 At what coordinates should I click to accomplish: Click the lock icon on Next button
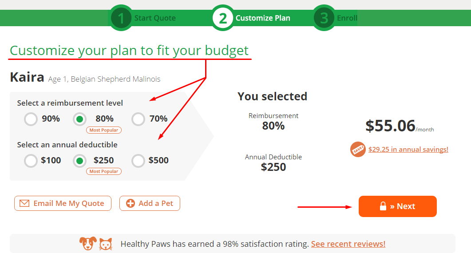pyautogui.click(x=383, y=206)
